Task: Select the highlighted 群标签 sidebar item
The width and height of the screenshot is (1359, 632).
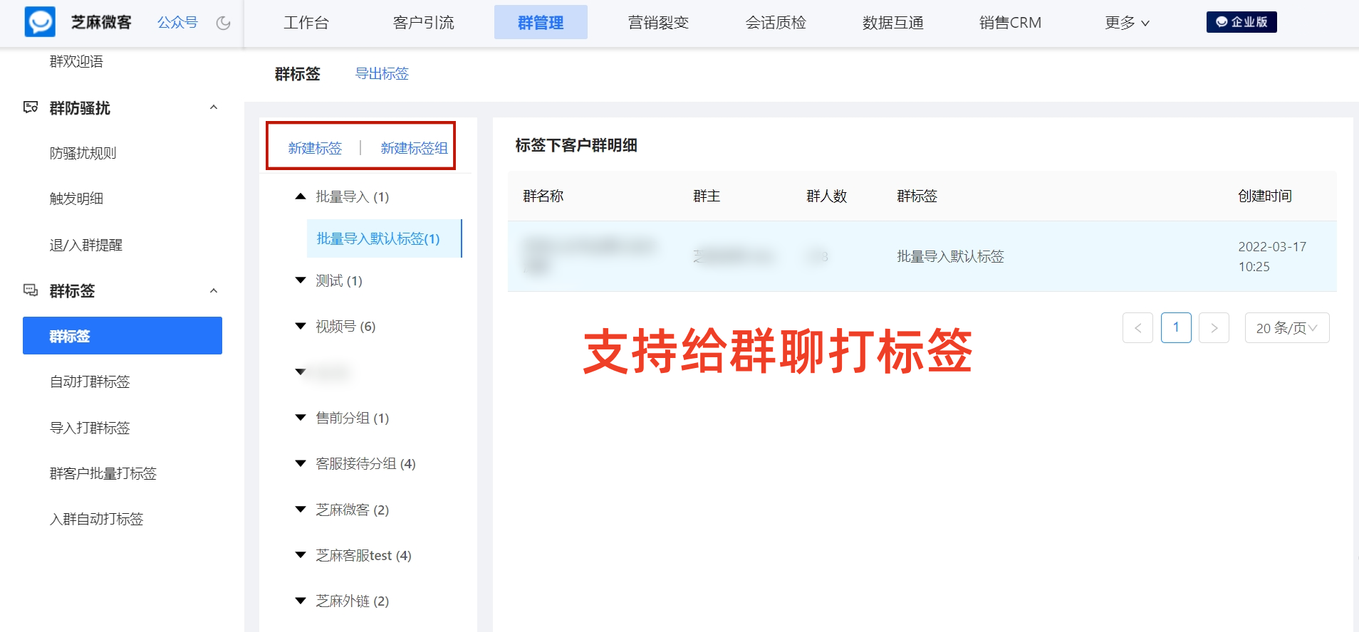Action: (123, 336)
